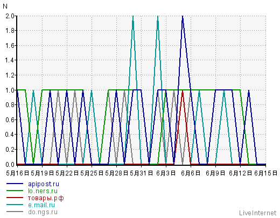
Task: Click the red товары.рф legend line swatch
Action: coord(15,198)
